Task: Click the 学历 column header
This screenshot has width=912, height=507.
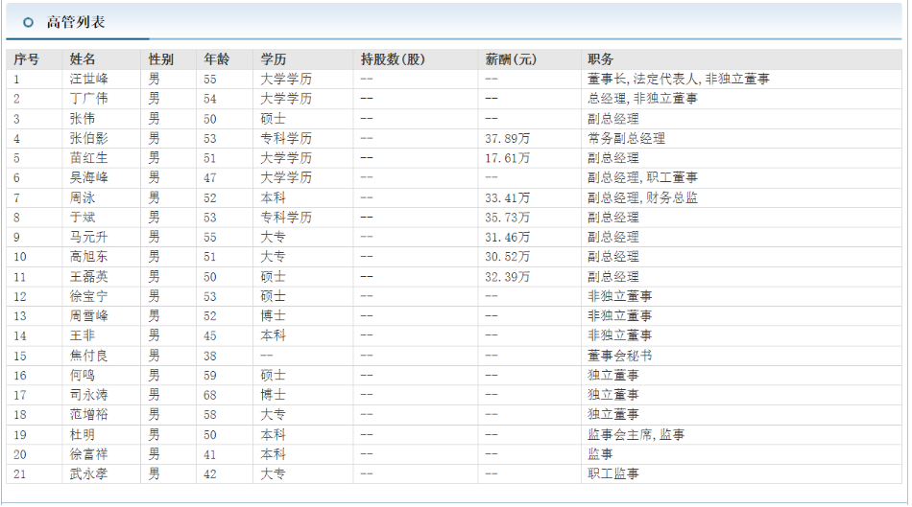Action: (274, 59)
